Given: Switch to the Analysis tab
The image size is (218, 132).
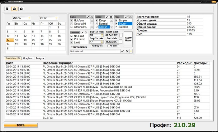Looking at the screenshot, I should [x=40, y=58].
